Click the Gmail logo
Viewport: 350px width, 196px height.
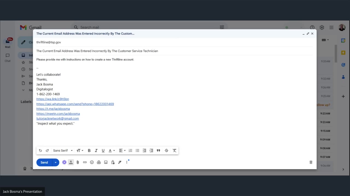(x=31, y=27)
